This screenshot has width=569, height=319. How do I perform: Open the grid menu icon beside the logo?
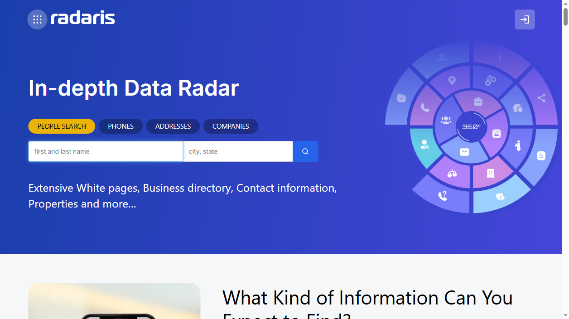tap(37, 19)
